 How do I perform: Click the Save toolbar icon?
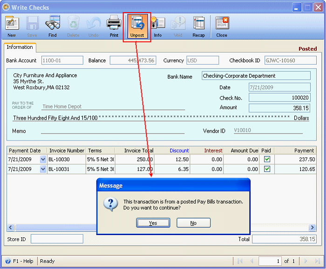point(32,23)
